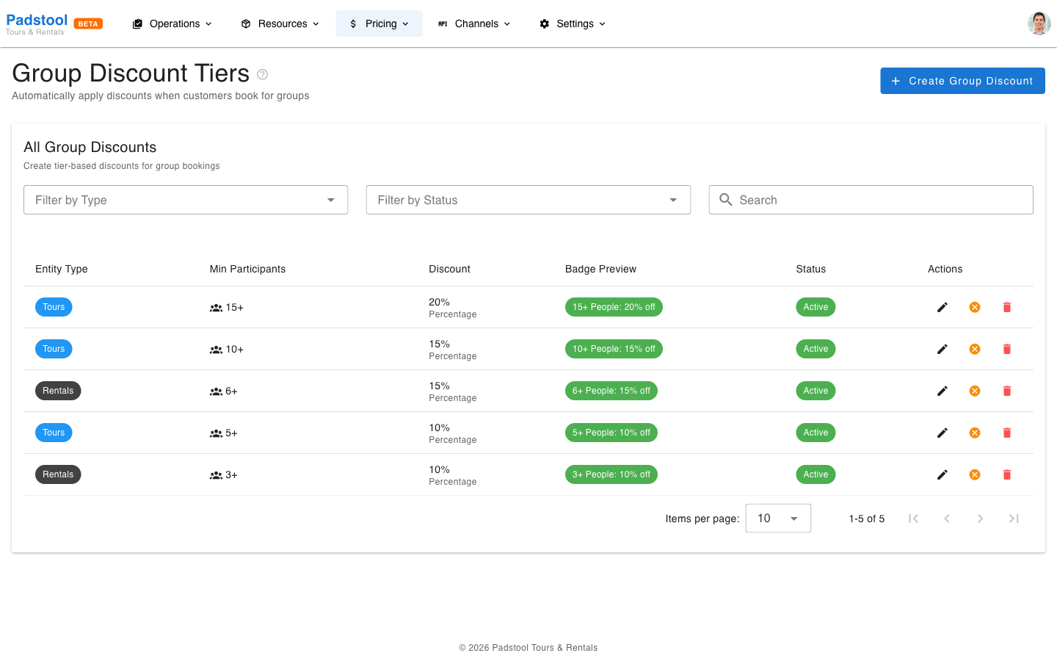Click the Entity Type column header

[62, 269]
